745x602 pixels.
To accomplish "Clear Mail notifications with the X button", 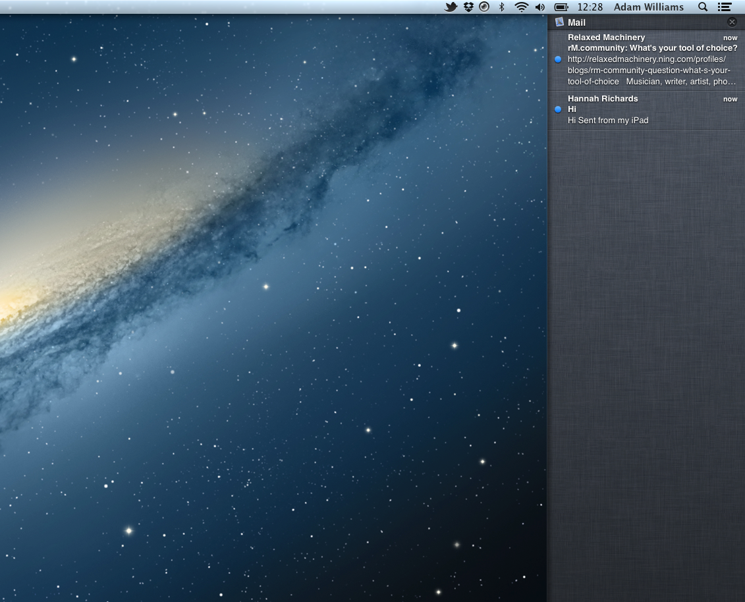I will [732, 22].
